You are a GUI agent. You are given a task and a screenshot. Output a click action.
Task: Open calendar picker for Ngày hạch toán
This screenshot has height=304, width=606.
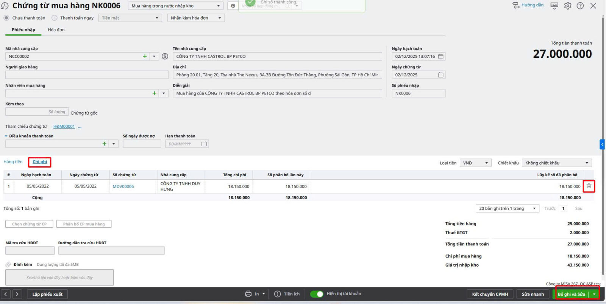[440, 56]
